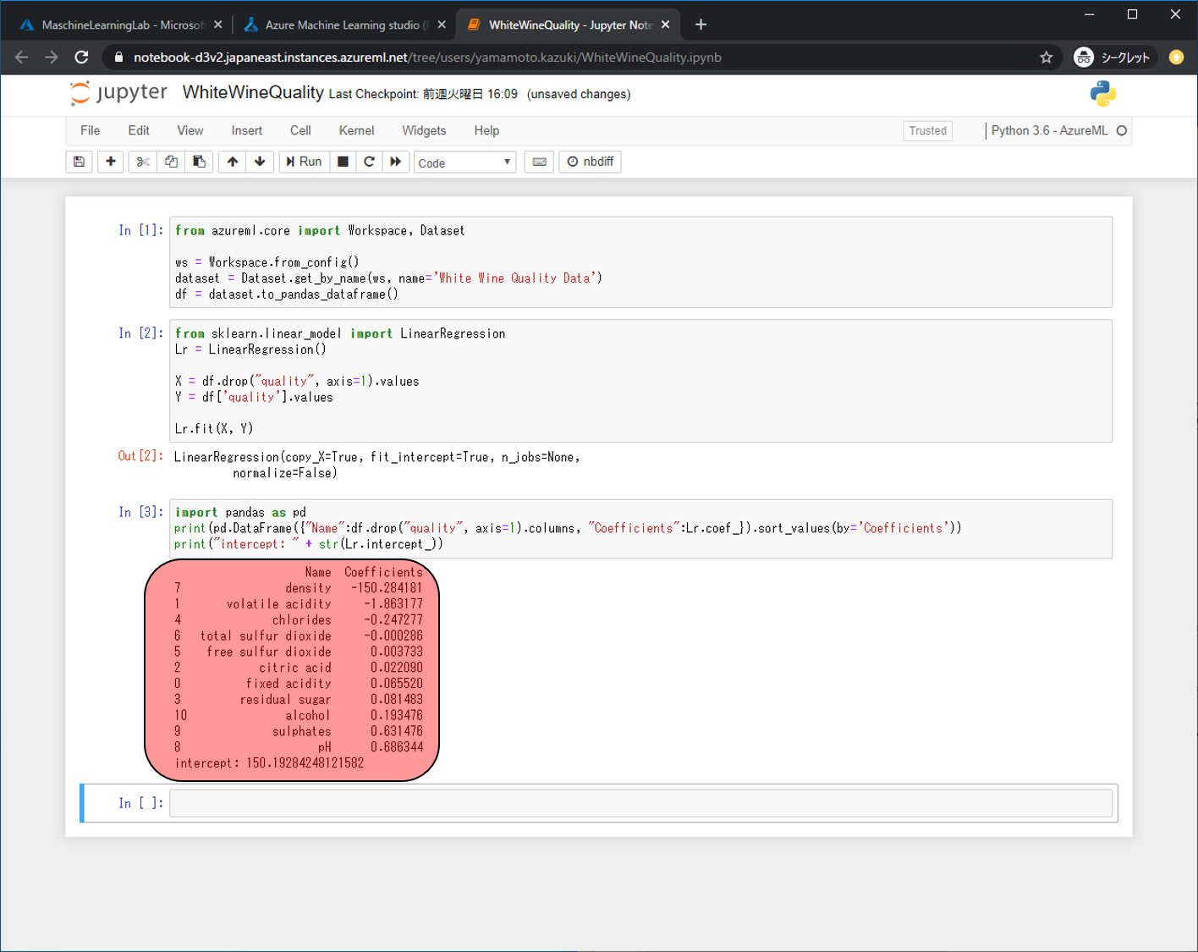Click the nbdiff button
This screenshot has height=952, width=1198.
point(591,162)
